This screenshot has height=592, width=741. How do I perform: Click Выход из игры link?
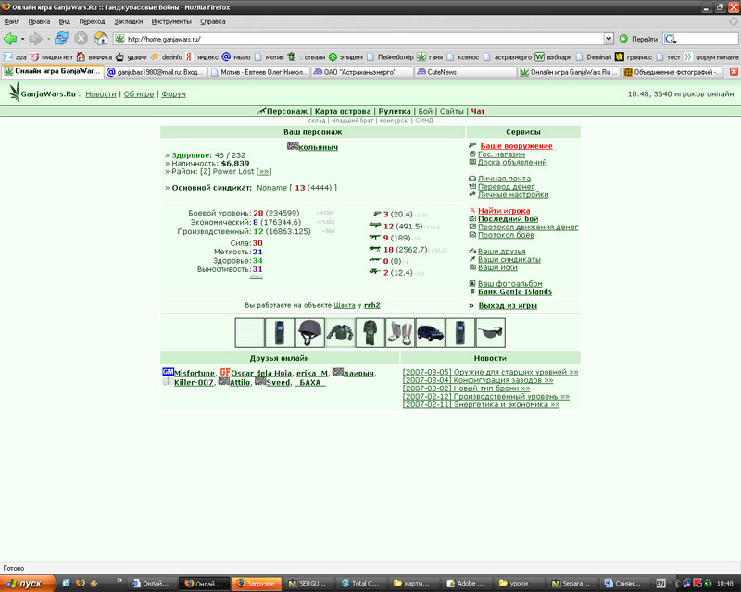pyautogui.click(x=508, y=305)
